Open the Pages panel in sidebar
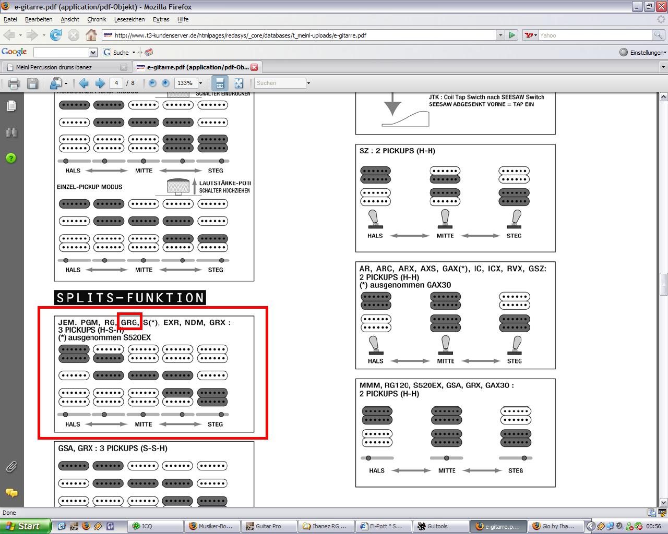This screenshot has height=534, width=668. pyautogui.click(x=11, y=106)
